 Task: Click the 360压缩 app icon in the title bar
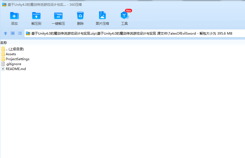coord(4,4)
